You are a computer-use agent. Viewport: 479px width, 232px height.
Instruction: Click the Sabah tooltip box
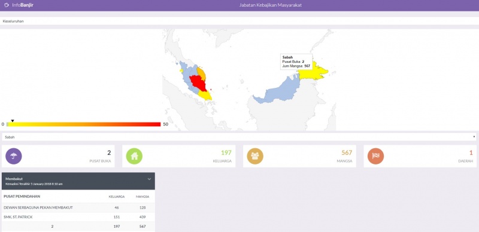(x=296, y=62)
